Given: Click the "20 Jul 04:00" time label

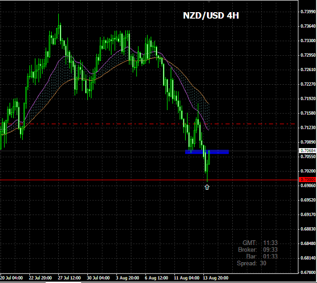Looking at the screenshot, I should click(12, 278).
